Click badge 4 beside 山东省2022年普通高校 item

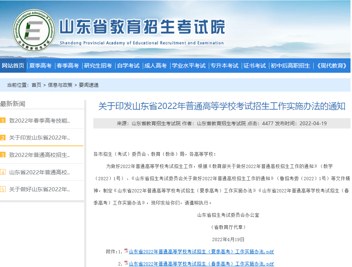4,172
